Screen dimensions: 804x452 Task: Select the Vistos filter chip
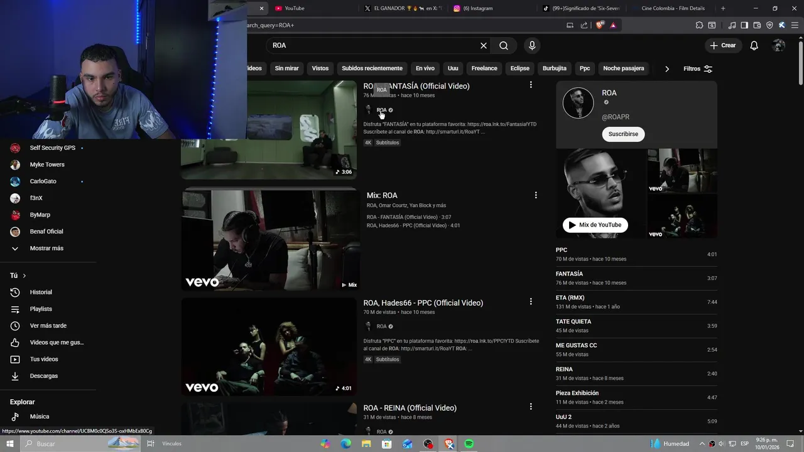click(x=320, y=68)
